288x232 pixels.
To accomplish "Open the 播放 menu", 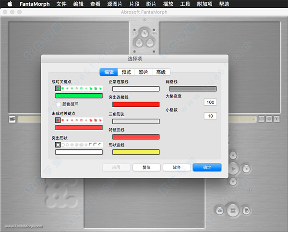I will tap(168, 4).
